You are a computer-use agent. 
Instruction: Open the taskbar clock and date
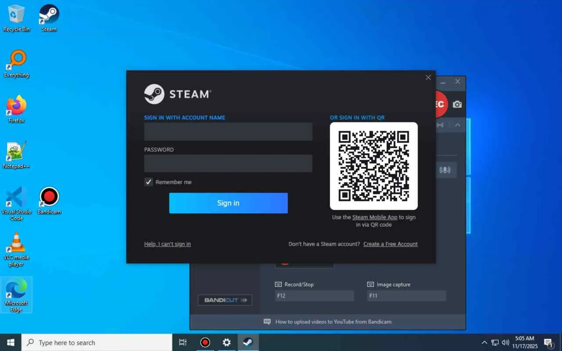pos(525,343)
